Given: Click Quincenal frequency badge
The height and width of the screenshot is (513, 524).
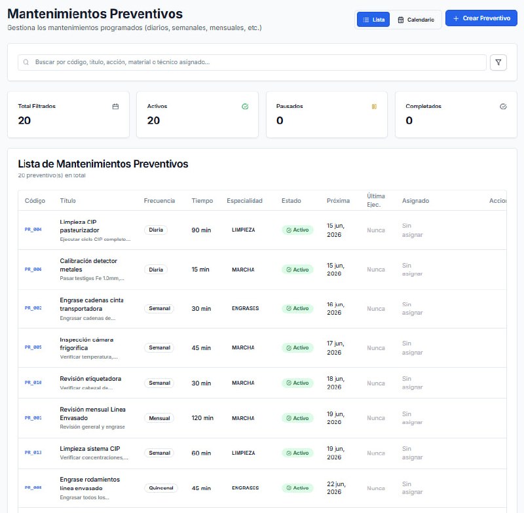Looking at the screenshot, I should click(x=161, y=487).
